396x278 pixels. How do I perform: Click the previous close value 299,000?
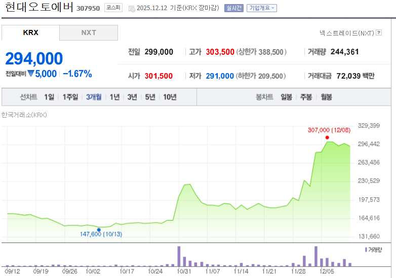[159, 52]
